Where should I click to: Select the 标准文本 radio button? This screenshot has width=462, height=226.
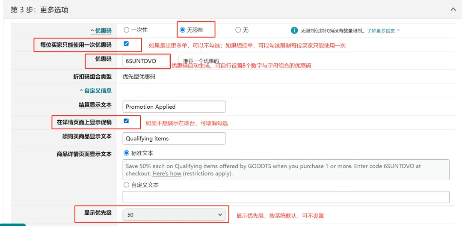click(126, 153)
